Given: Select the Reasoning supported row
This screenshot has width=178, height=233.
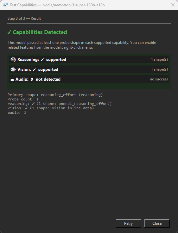Looking at the screenshot, I should coord(89,59).
